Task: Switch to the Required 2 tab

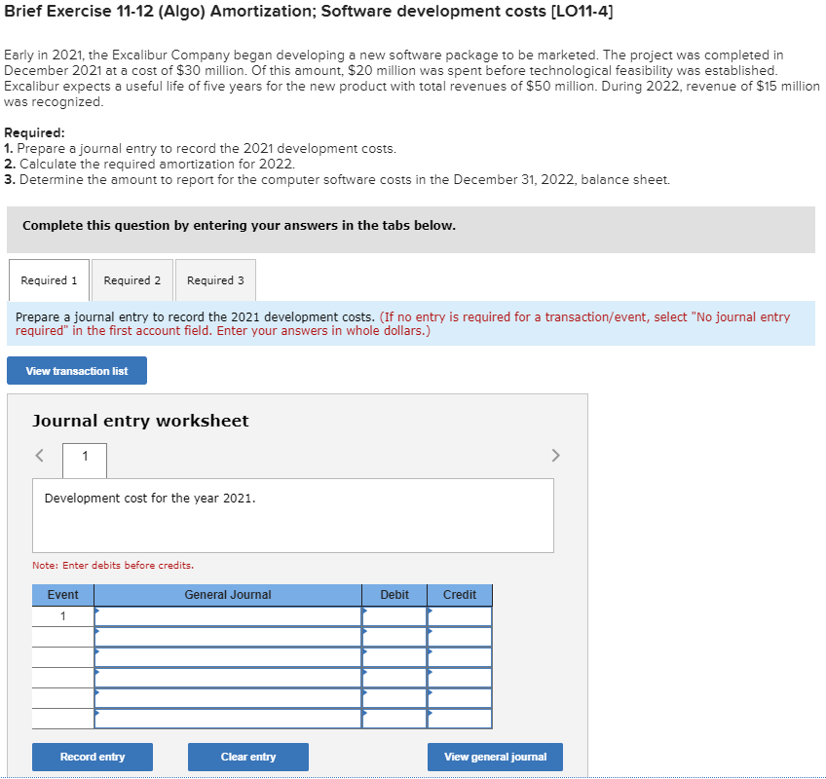Action: (132, 279)
